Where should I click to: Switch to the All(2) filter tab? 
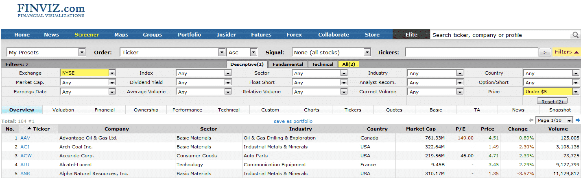click(x=348, y=64)
